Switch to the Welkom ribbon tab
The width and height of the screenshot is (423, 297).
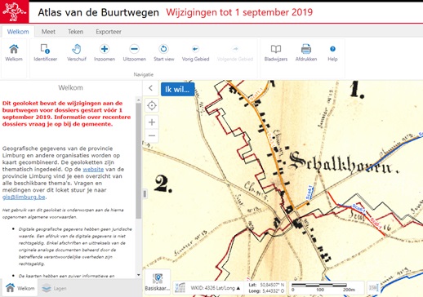(18, 32)
